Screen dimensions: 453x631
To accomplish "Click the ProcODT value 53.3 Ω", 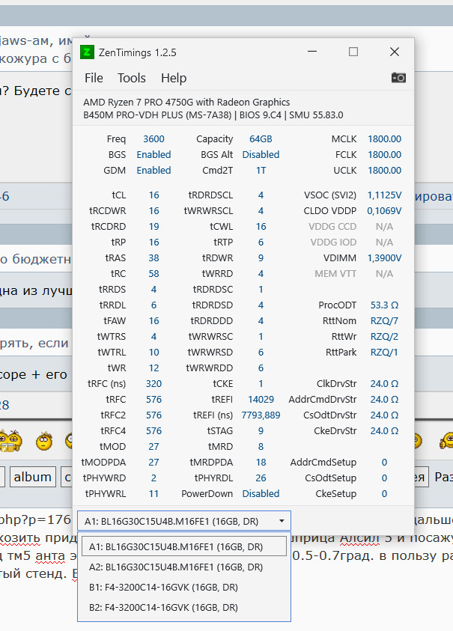I will click(385, 305).
